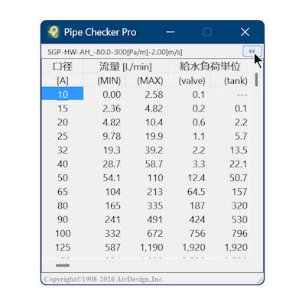The width and height of the screenshot is (299, 308).
Task: Click MAX flow value 19.9
Action: point(154,136)
